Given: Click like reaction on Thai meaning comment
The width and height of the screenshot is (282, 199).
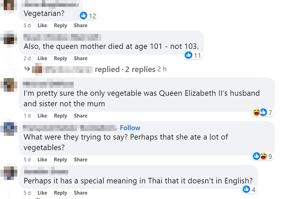Looking at the screenshot, I should click(247, 189).
